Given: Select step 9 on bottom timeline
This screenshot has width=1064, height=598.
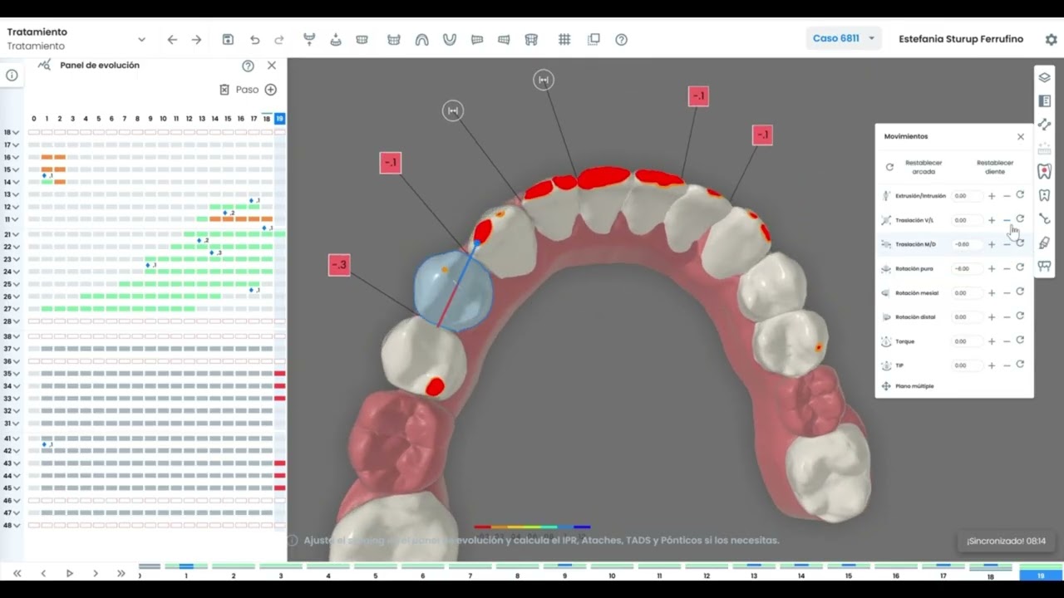Looking at the screenshot, I should (564, 571).
